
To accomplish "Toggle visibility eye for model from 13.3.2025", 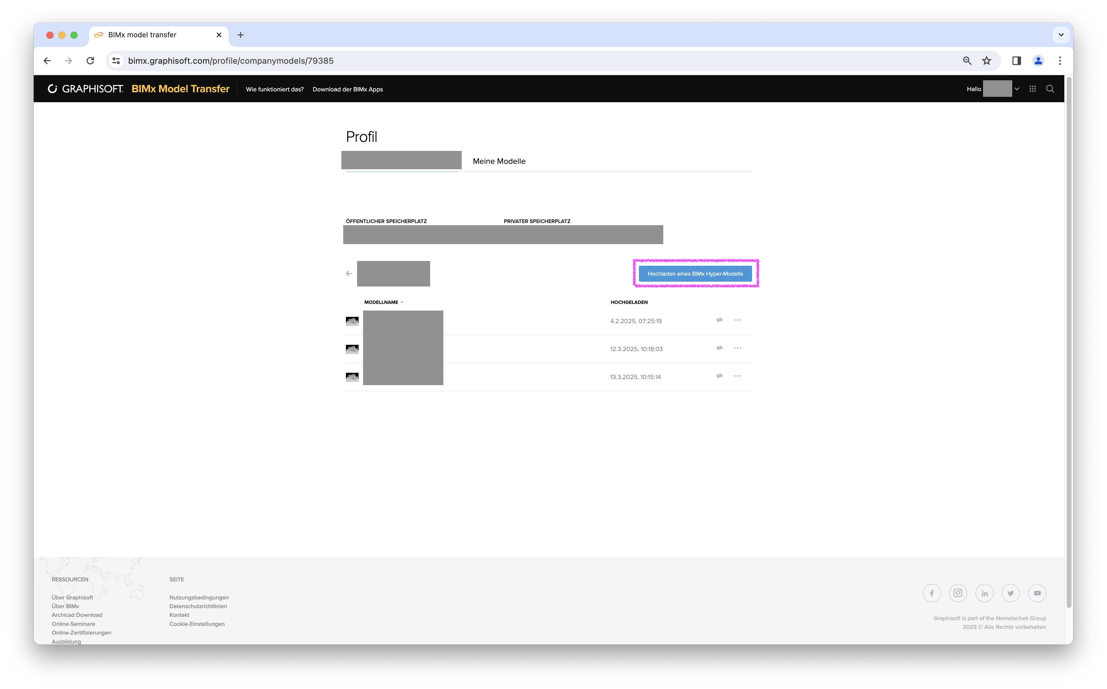I will coord(719,376).
